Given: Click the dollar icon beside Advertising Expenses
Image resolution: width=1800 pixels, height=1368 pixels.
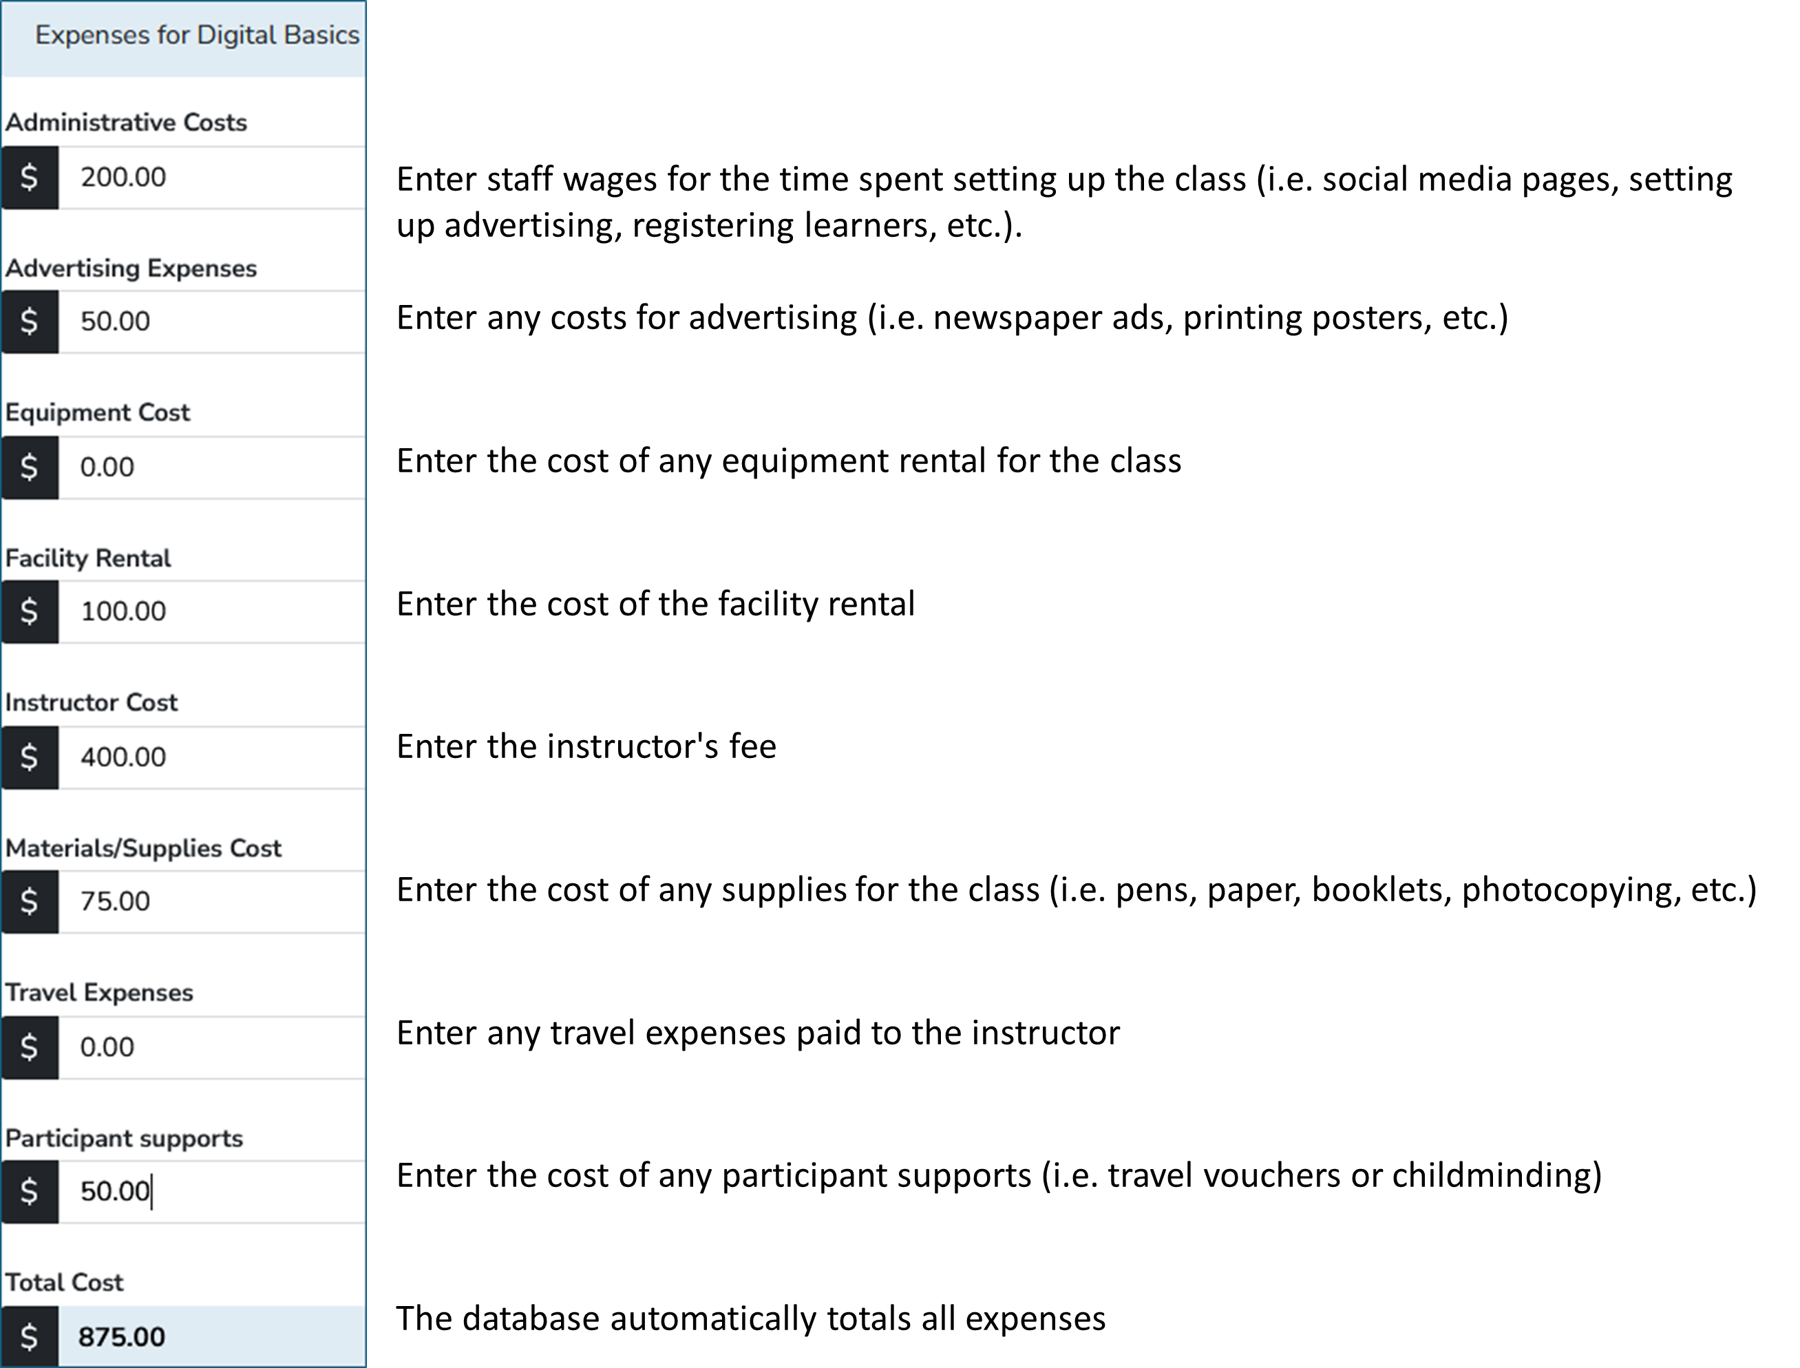Looking at the screenshot, I should pos(30,322).
